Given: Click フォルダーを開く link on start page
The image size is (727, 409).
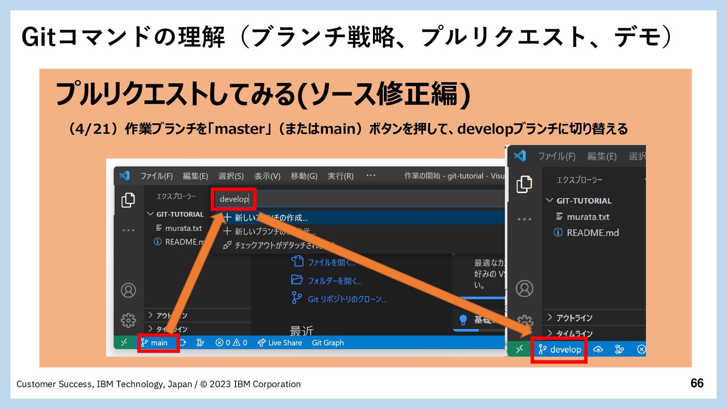Looking at the screenshot, I should pos(327,281).
